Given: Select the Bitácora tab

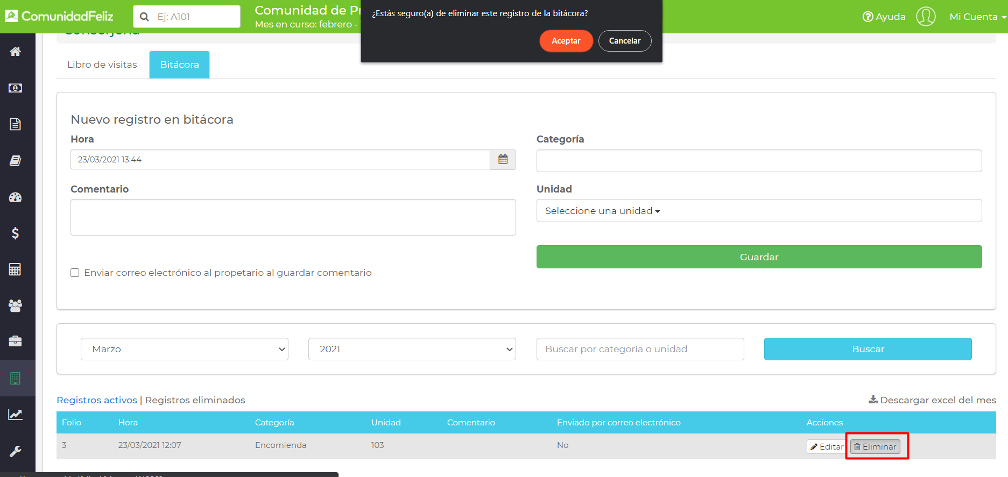Looking at the screenshot, I should click(179, 65).
